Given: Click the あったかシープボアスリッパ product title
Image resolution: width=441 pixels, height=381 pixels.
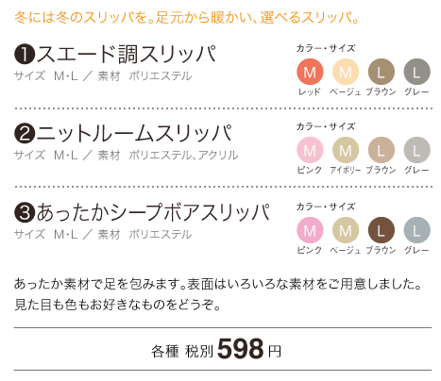Looking at the screenshot, I should click(x=154, y=212).
